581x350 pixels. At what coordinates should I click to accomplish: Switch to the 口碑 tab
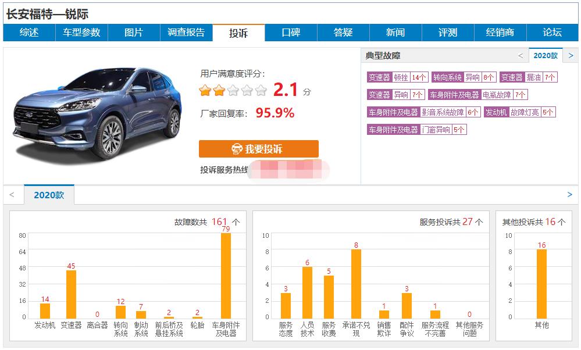tap(290, 33)
